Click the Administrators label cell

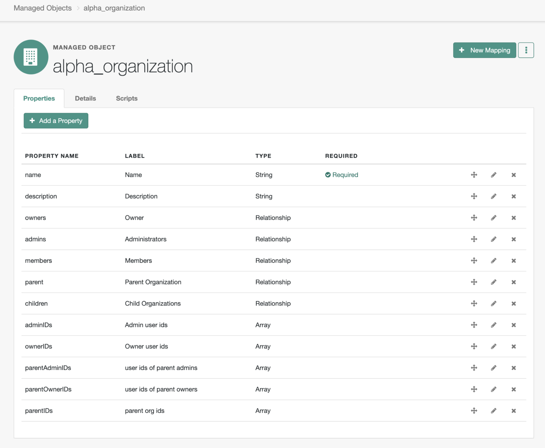click(x=146, y=239)
